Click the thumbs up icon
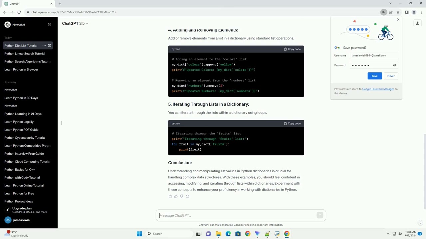Viewport: 426px width, 239px height. (x=176, y=197)
